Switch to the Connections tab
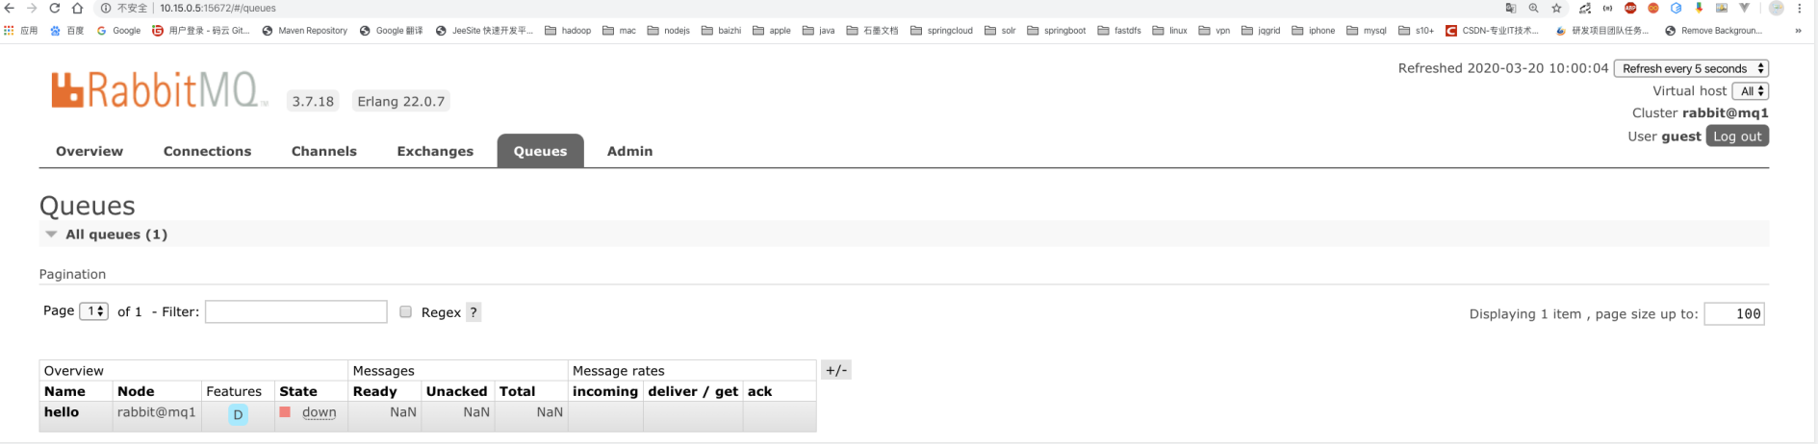Viewport: 1818px width, 444px height. pos(207,151)
